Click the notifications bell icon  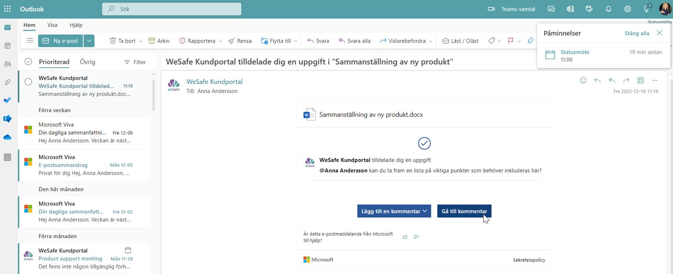tap(608, 9)
